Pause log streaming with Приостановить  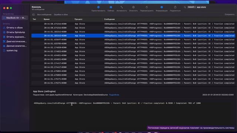point(98,9)
